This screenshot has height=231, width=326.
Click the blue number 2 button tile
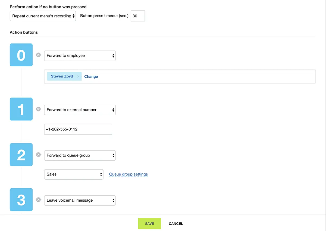coord(21,155)
